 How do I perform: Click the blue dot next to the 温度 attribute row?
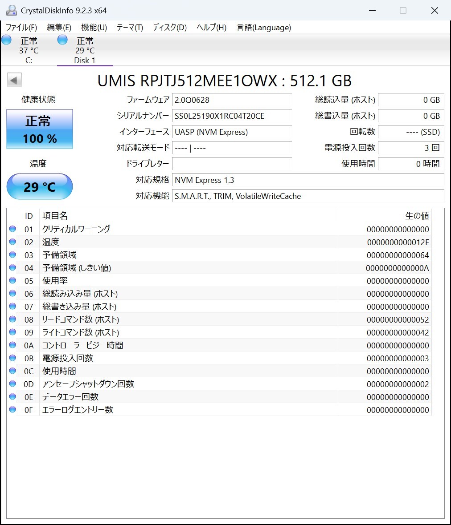12,242
